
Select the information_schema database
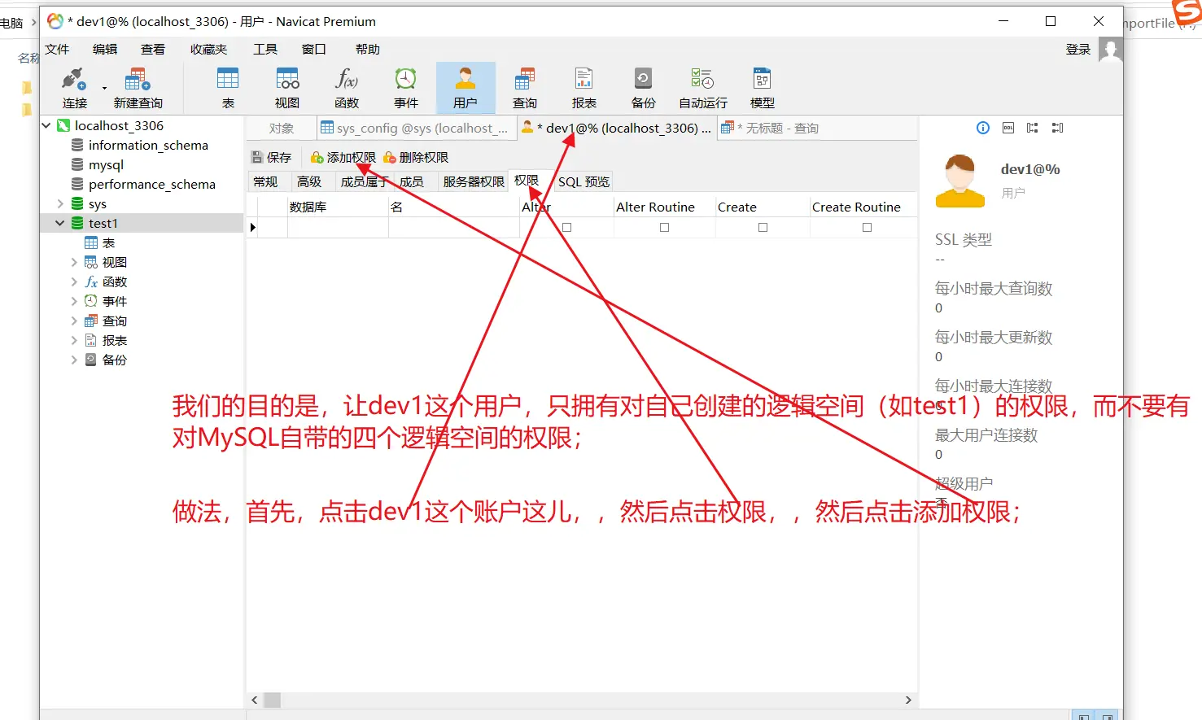point(148,145)
